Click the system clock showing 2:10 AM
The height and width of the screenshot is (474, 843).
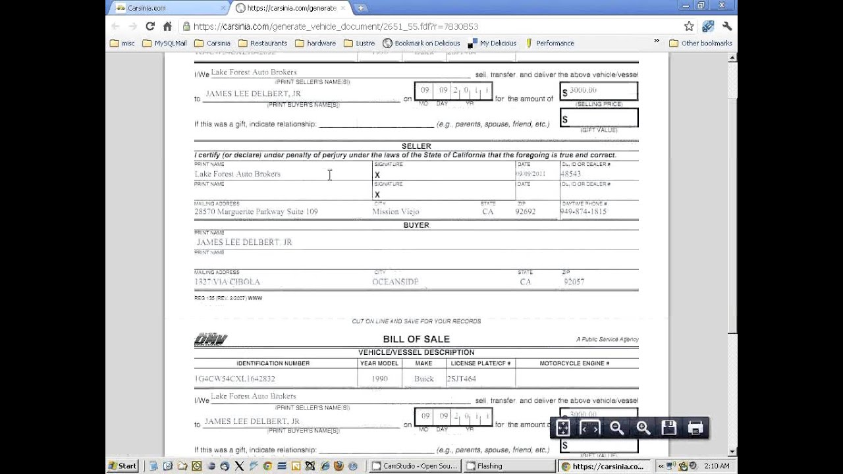pyautogui.click(x=715, y=466)
